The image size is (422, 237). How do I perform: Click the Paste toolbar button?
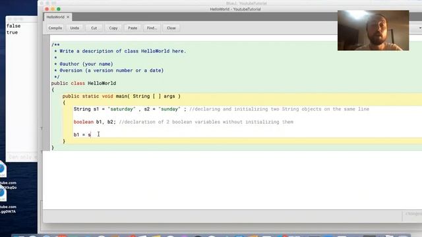[x=133, y=28]
